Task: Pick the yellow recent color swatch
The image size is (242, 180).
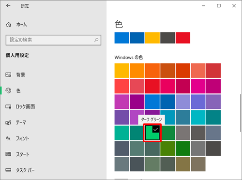Action: tap(152, 38)
